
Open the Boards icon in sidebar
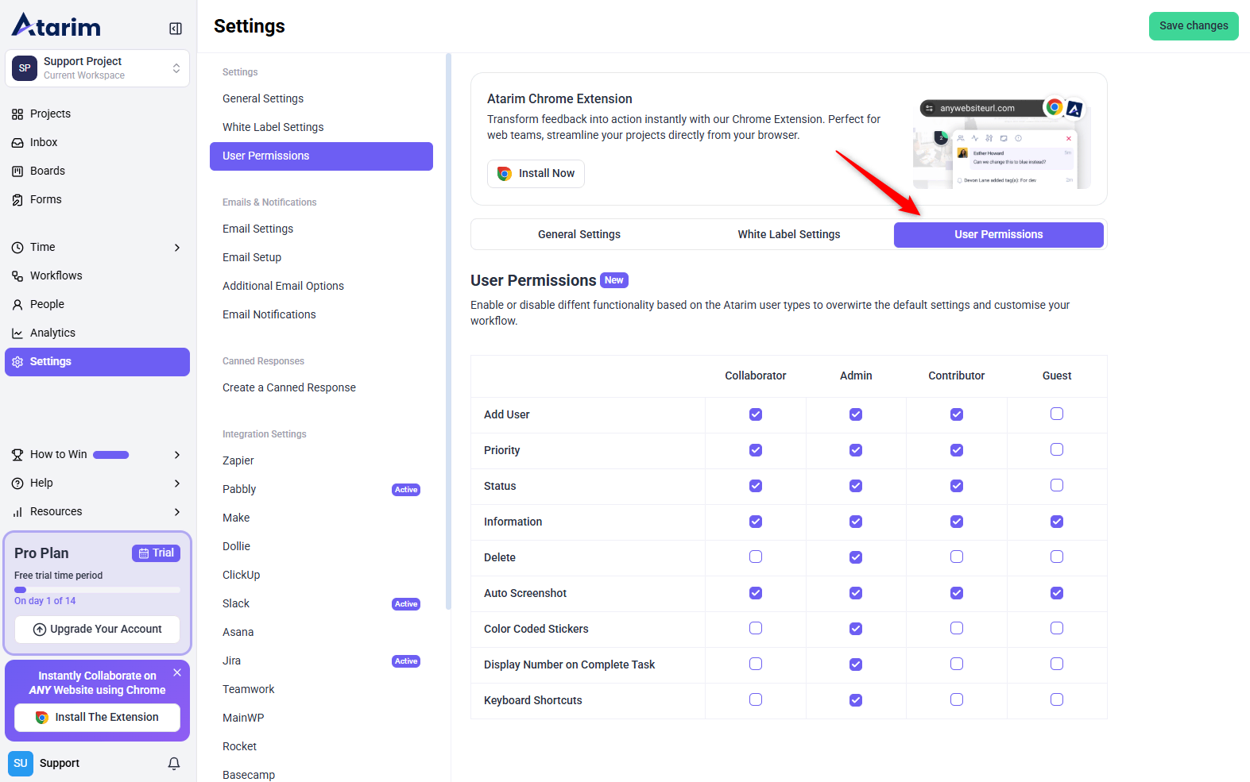17,171
